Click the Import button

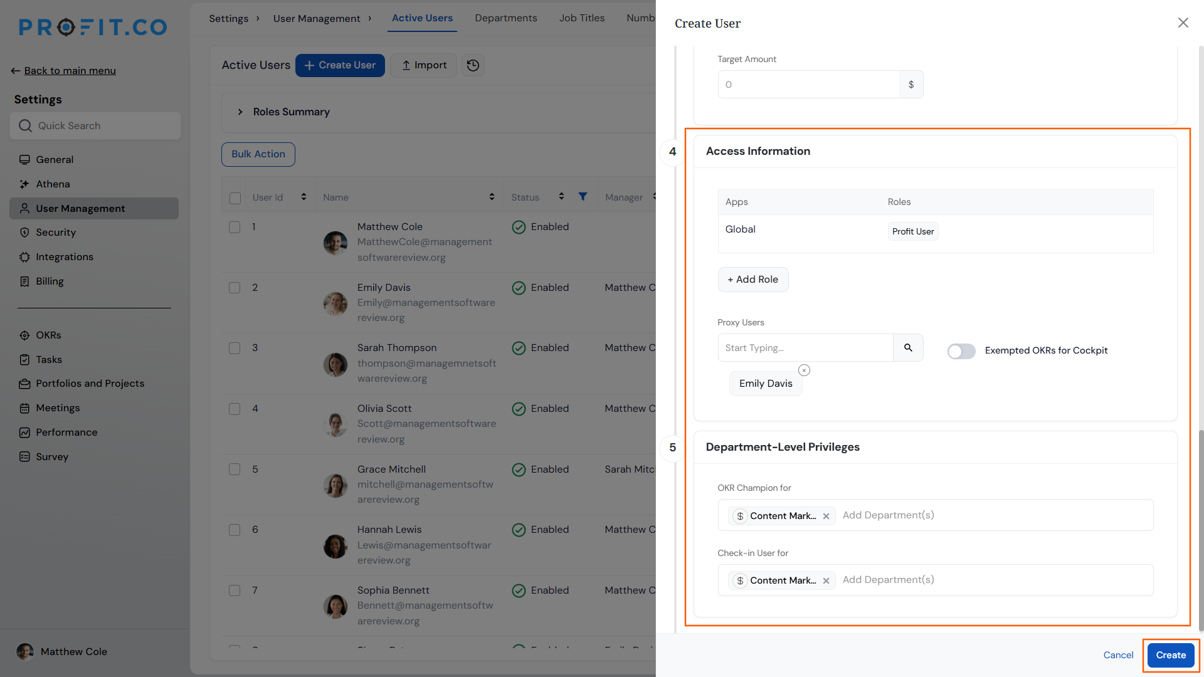[x=425, y=65]
